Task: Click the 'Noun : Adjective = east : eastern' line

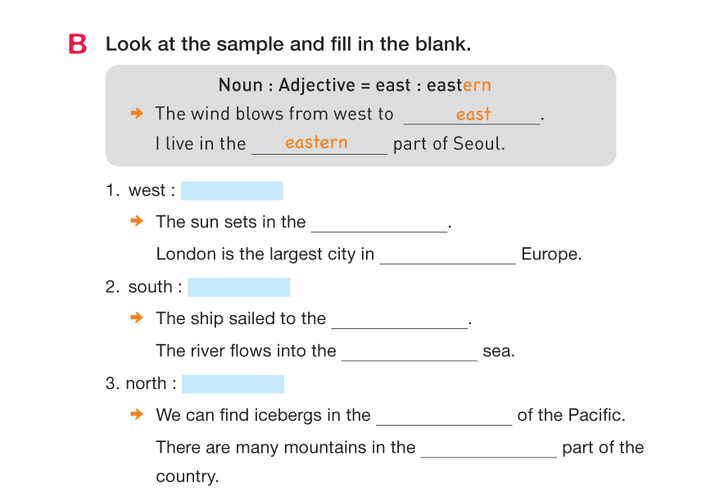Action: pyautogui.click(x=355, y=85)
